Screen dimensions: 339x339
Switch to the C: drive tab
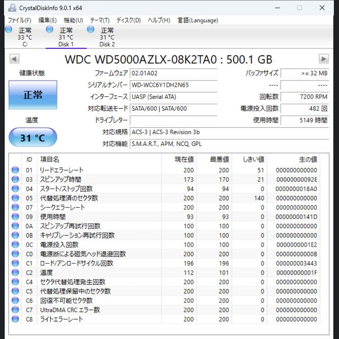25,37
